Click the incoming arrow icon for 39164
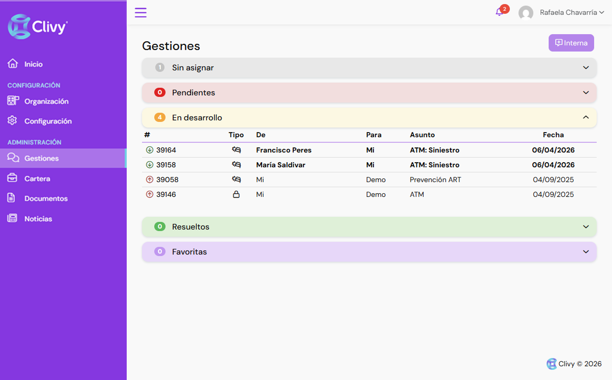The width and height of the screenshot is (612, 380). click(150, 150)
